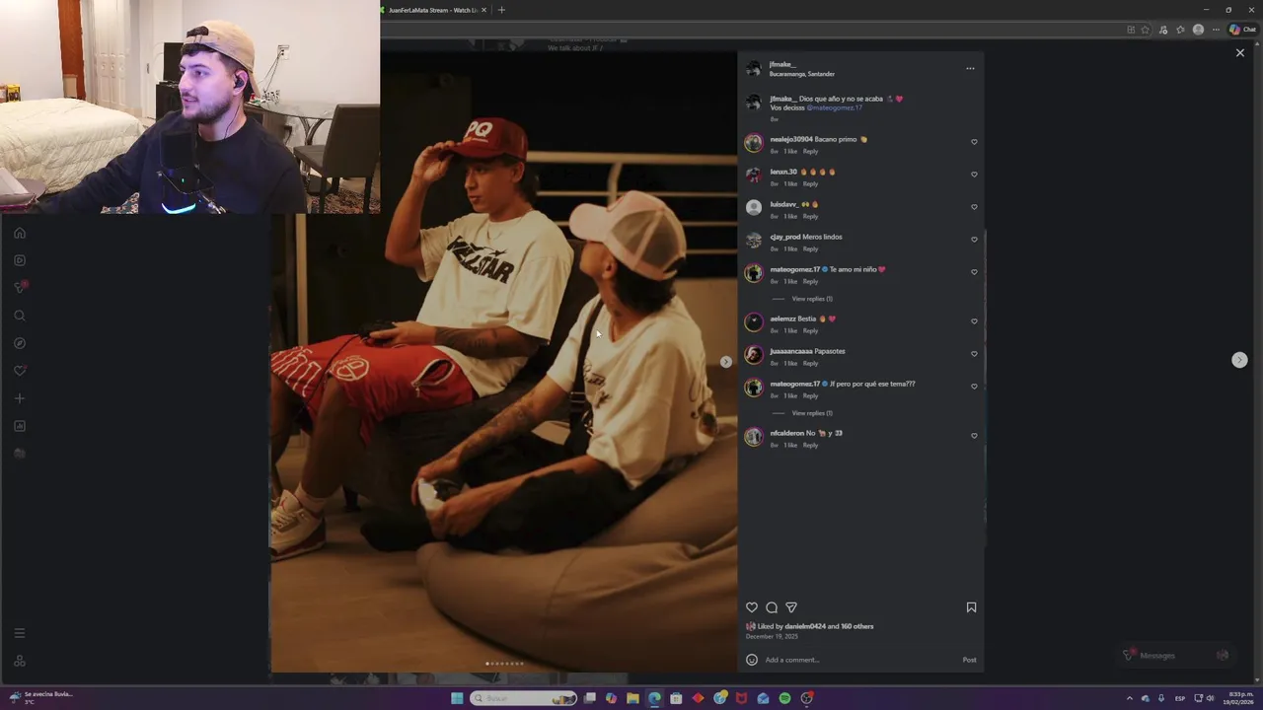Image resolution: width=1263 pixels, height=710 pixels.
Task: Open the @mateogomez.17 mention in the caption
Action: 834,107
